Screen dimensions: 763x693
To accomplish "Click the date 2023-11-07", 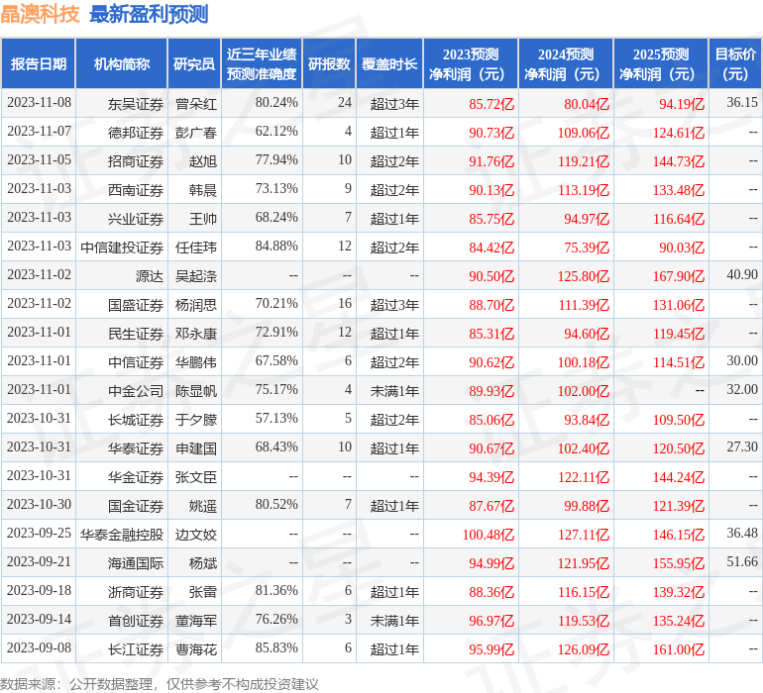I will pos(39,131).
